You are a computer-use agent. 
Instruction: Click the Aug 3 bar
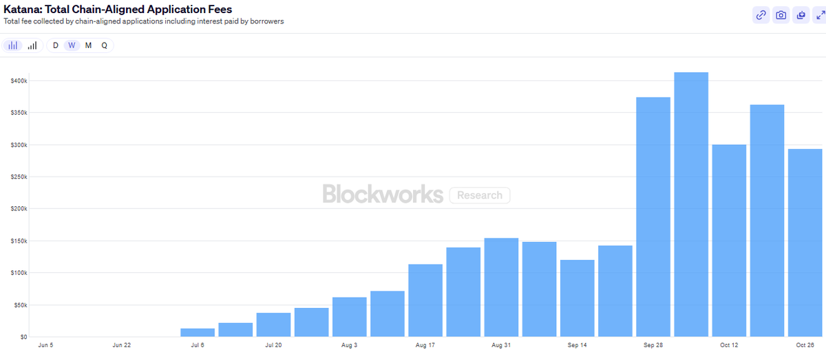350,317
